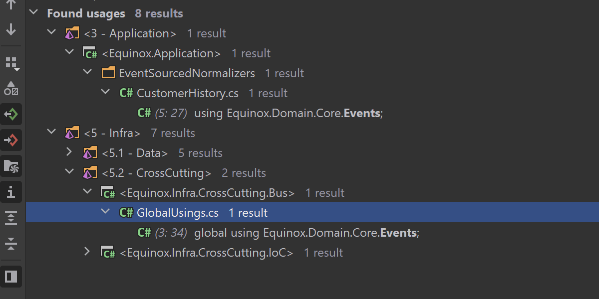Image resolution: width=599 pixels, height=299 pixels.
Task: Collapse the Found usages root node
Action: pos(34,13)
